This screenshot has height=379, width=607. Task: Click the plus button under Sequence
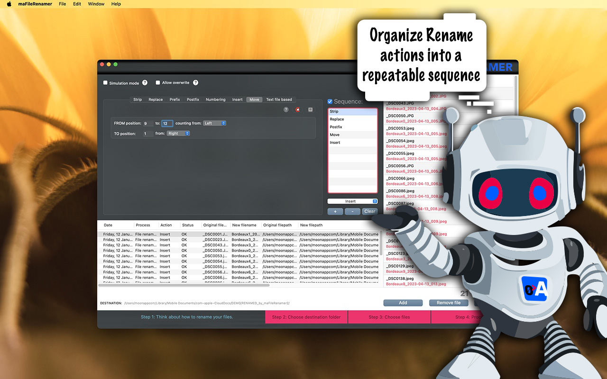point(335,211)
